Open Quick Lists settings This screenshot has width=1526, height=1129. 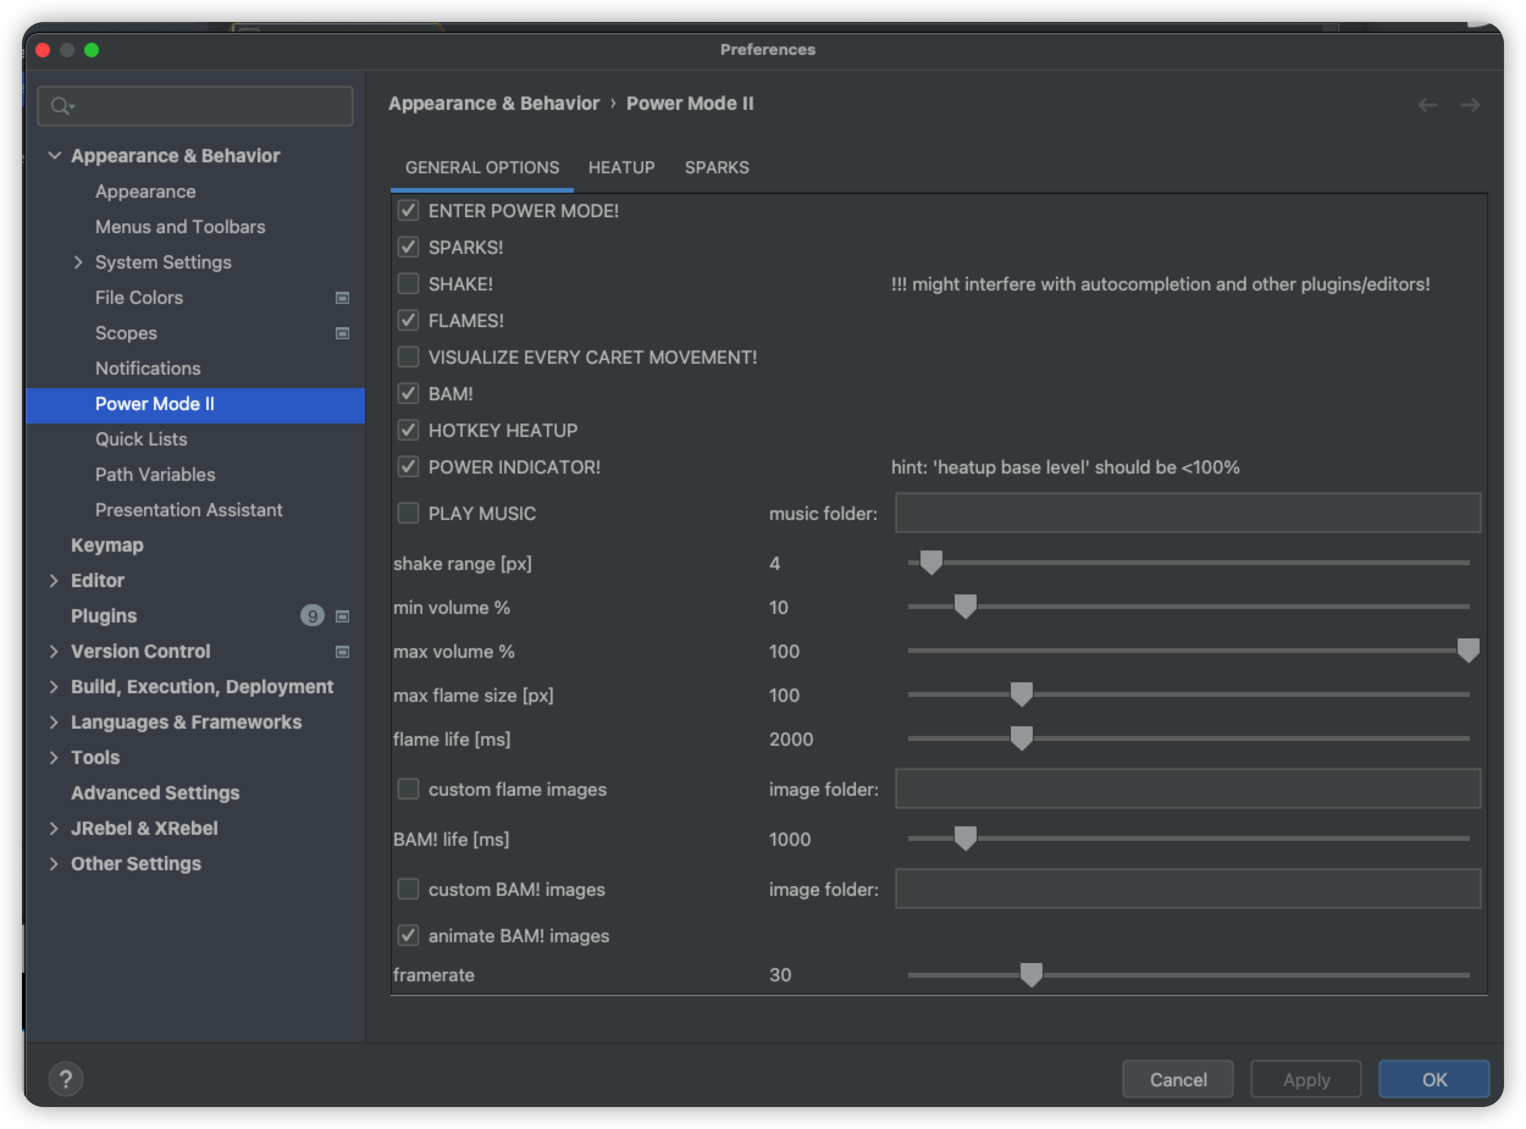[x=142, y=439]
